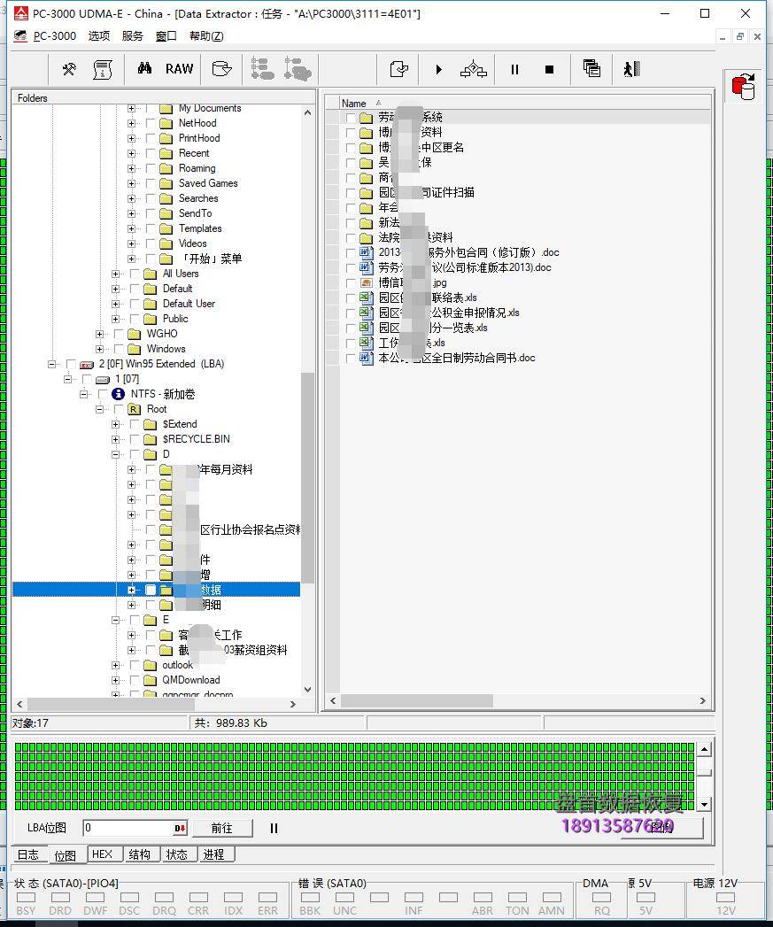Sort the file list by Name column header
The width and height of the screenshot is (773, 927).
(353, 103)
